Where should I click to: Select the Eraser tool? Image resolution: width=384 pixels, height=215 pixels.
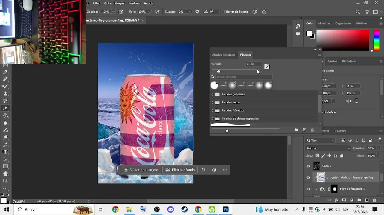5,108
